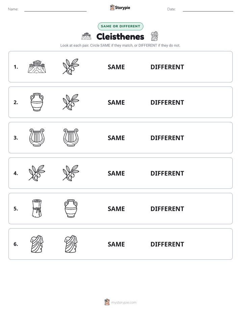Click the amphora vase icon in row 2

[x=37, y=102]
